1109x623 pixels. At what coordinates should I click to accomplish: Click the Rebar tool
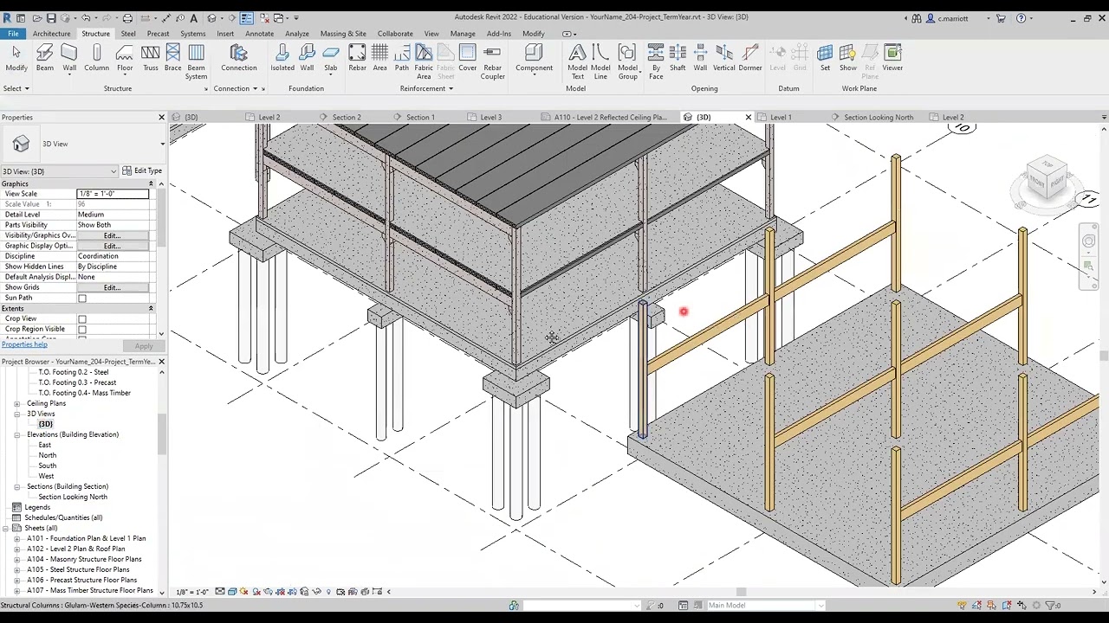[357, 58]
